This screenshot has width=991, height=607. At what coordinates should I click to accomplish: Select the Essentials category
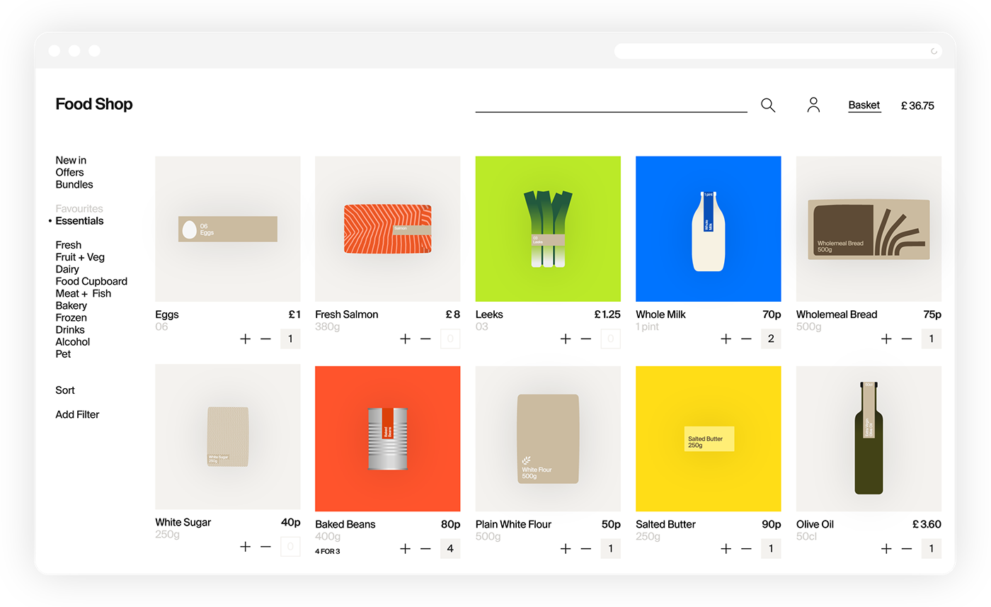coord(79,221)
